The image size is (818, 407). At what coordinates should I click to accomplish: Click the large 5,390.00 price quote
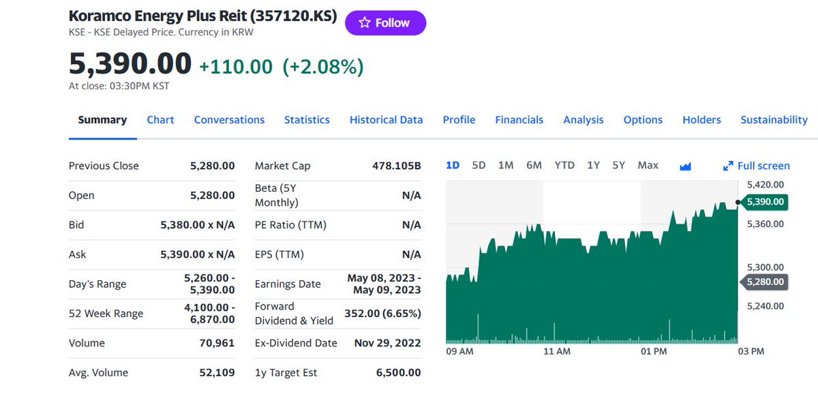130,63
